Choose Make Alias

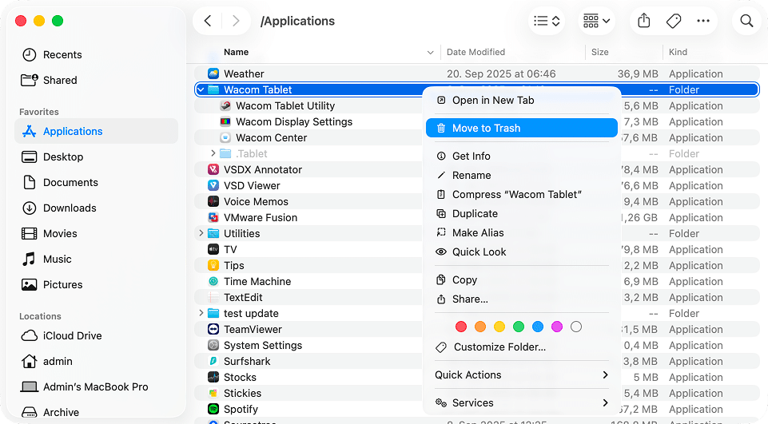(522, 232)
